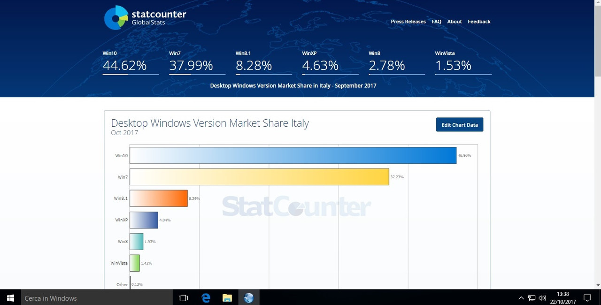Click the orange Win8.1 chart bar
The image size is (601, 305).
(159, 198)
